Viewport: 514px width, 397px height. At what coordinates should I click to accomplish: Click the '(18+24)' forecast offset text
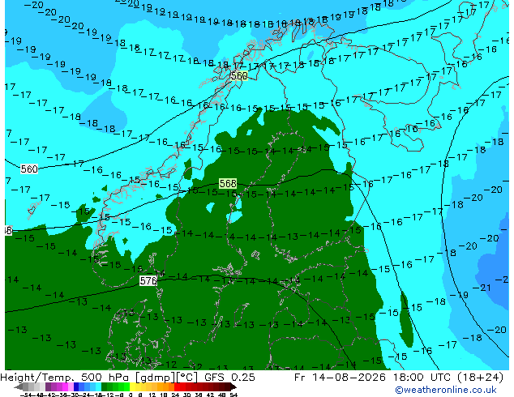pyautogui.click(x=480, y=378)
